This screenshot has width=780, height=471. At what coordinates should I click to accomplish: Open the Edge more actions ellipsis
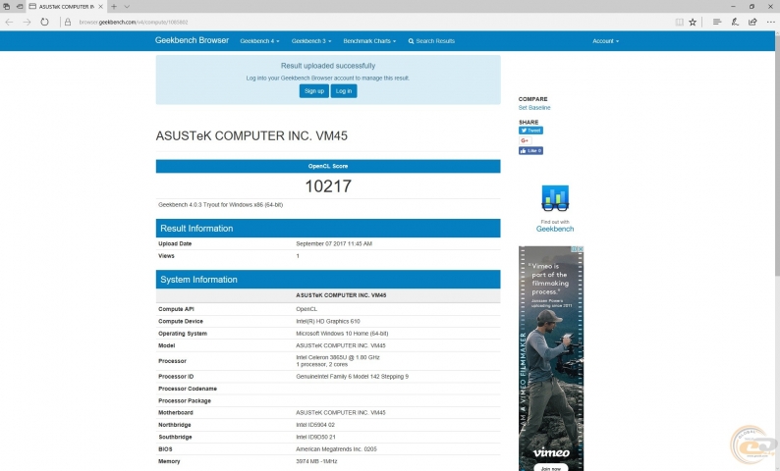tap(770, 22)
